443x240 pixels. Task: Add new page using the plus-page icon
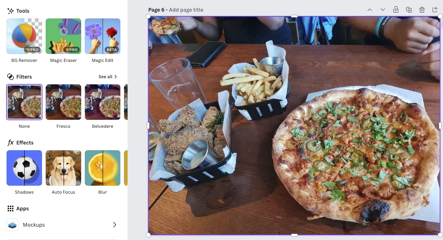pyautogui.click(x=435, y=10)
